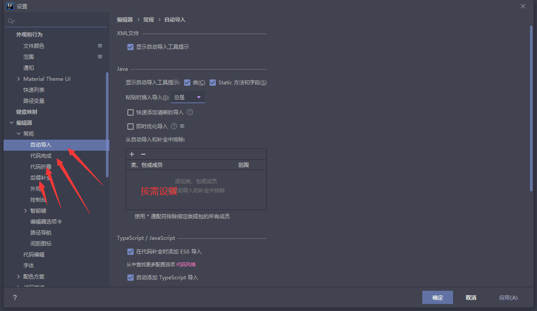The image size is (537, 311).
Task: Click the project-level icon next to 文件颜色
Action: (100, 46)
